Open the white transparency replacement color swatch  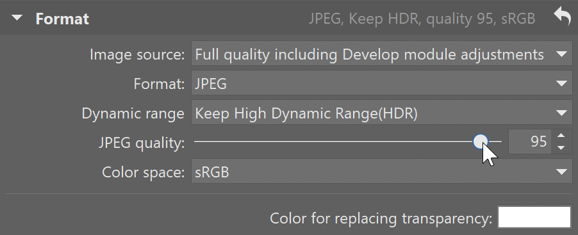point(534,217)
